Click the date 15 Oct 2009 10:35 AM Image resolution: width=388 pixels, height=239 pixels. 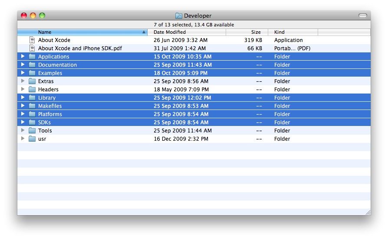[x=183, y=57]
